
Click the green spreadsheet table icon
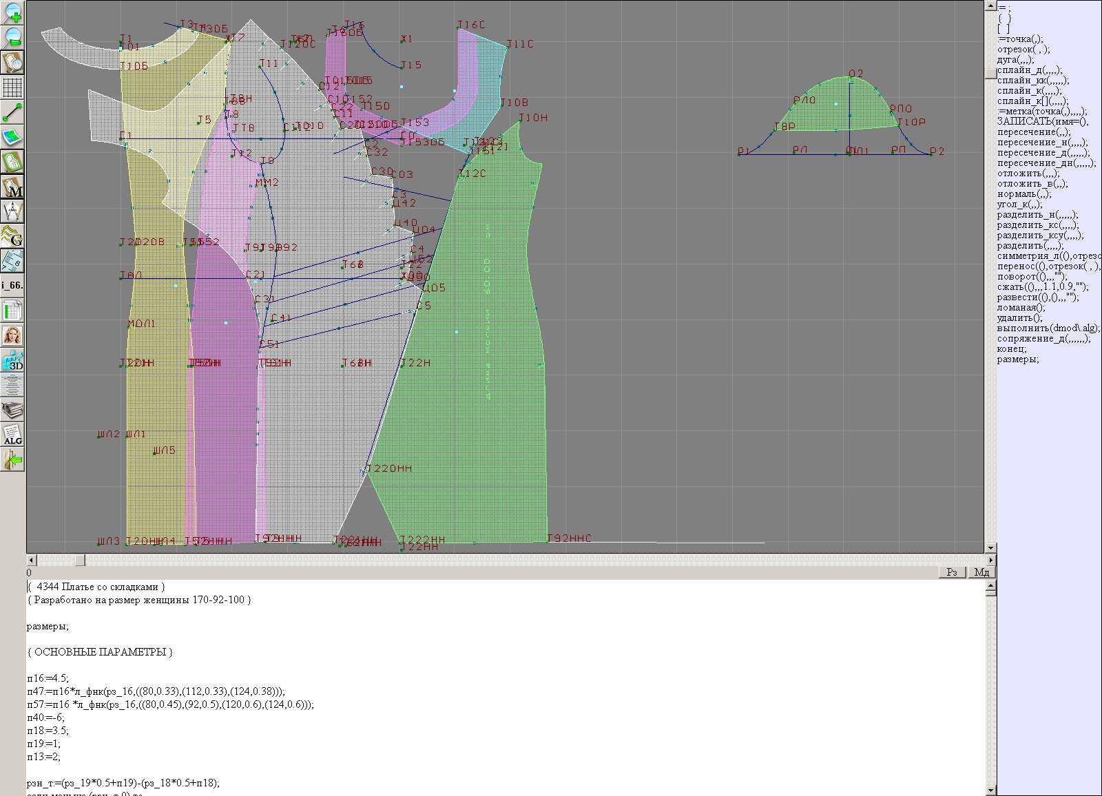[x=12, y=311]
